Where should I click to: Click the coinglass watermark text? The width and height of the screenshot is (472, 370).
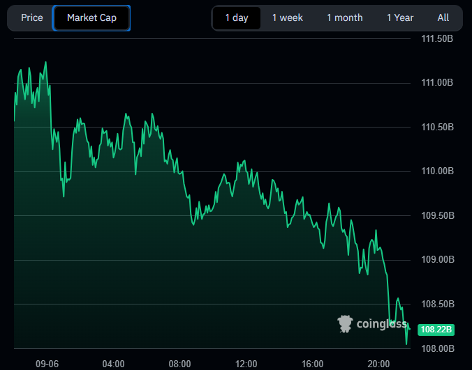click(x=381, y=323)
